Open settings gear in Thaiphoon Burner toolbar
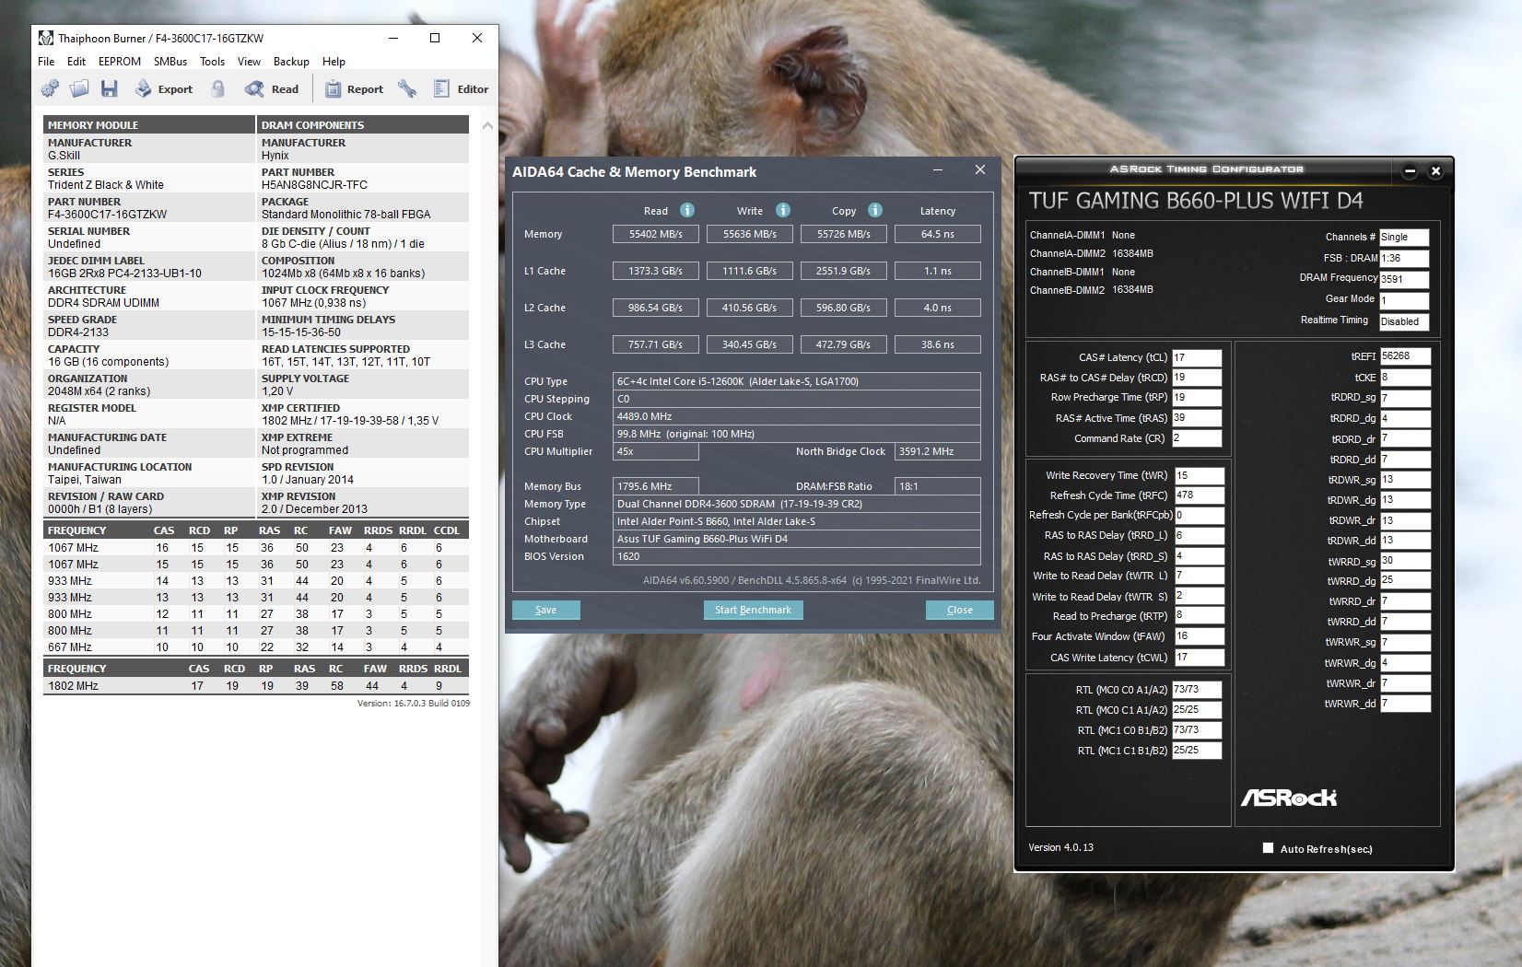This screenshot has height=967, width=1522. [x=50, y=88]
